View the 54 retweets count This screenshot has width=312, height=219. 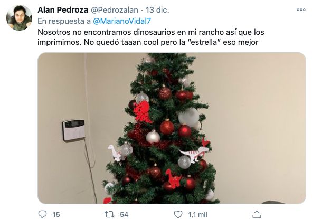pyautogui.click(x=124, y=214)
